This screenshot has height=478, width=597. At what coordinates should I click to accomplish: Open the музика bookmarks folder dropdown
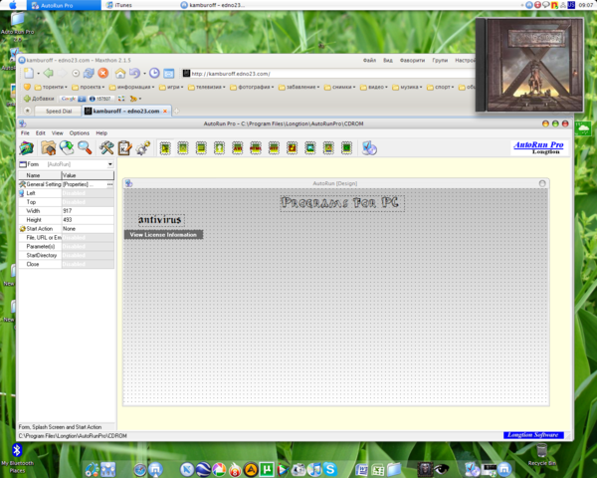[x=407, y=87]
